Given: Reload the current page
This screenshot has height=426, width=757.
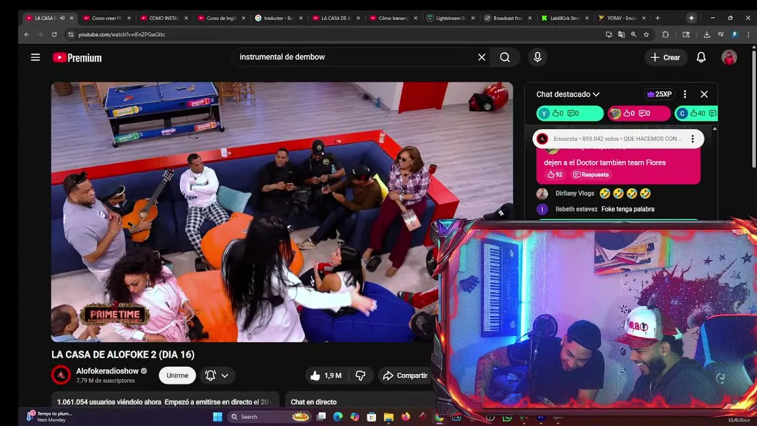Looking at the screenshot, I should pyautogui.click(x=54, y=34).
